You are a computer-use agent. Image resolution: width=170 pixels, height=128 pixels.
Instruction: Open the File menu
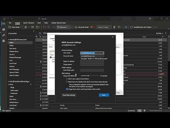tap(10, 23)
